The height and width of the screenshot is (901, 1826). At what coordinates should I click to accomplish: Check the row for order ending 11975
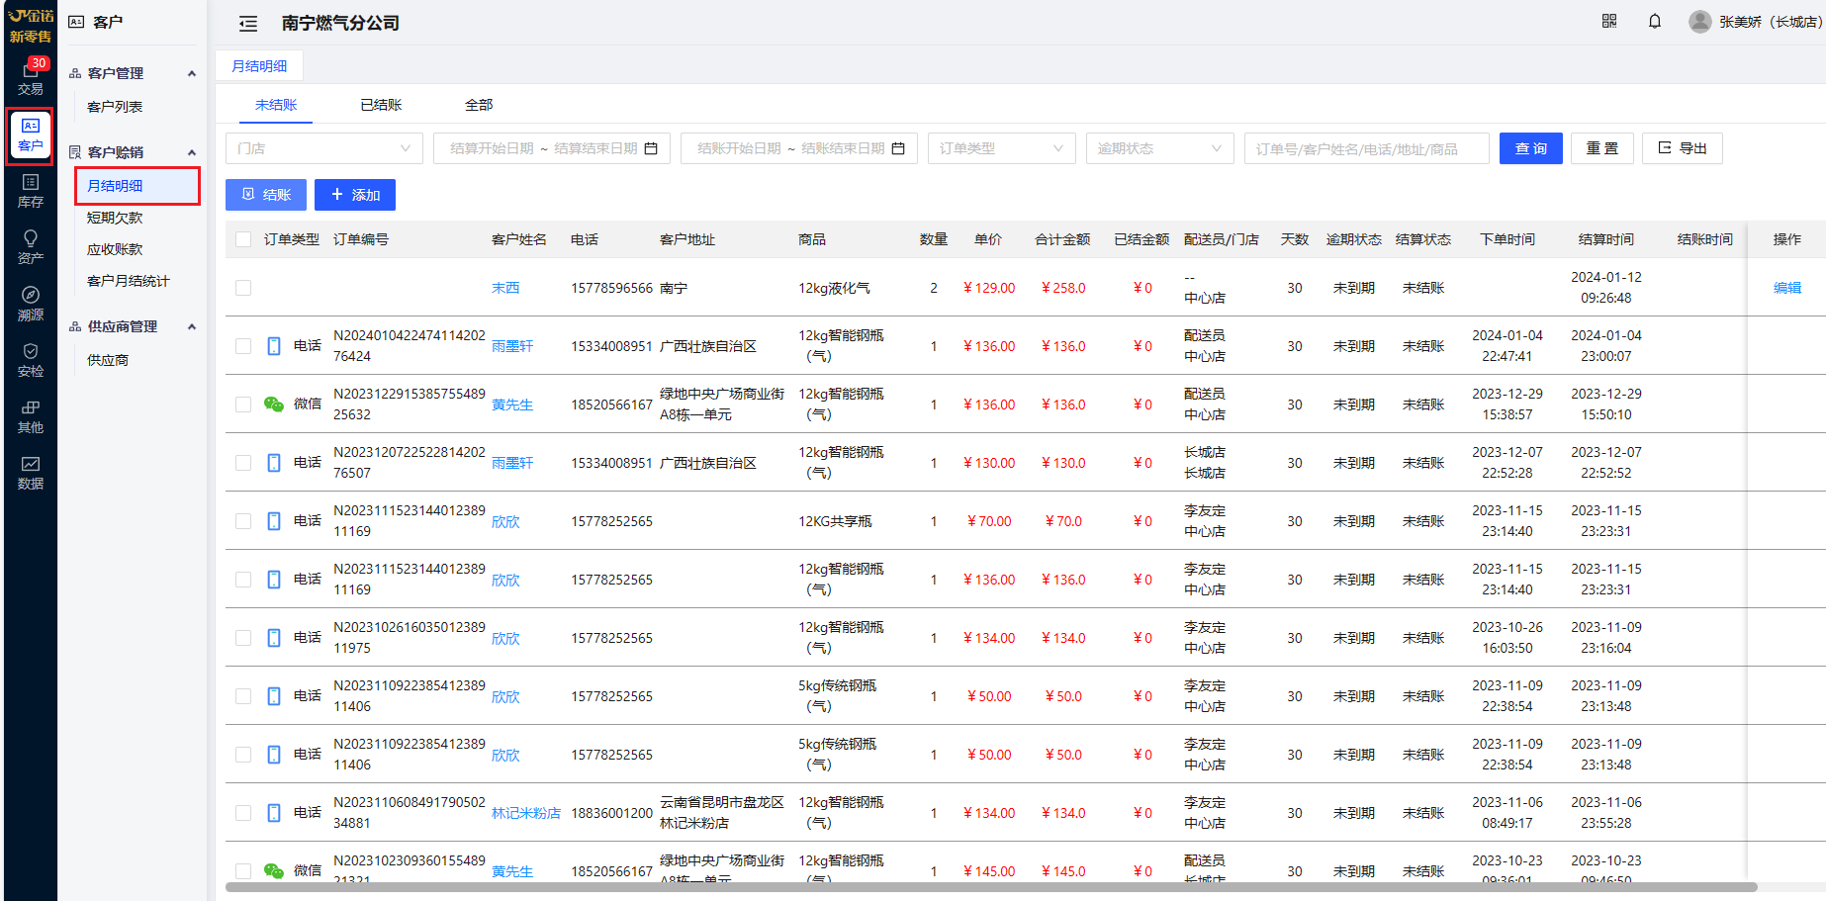(x=243, y=638)
